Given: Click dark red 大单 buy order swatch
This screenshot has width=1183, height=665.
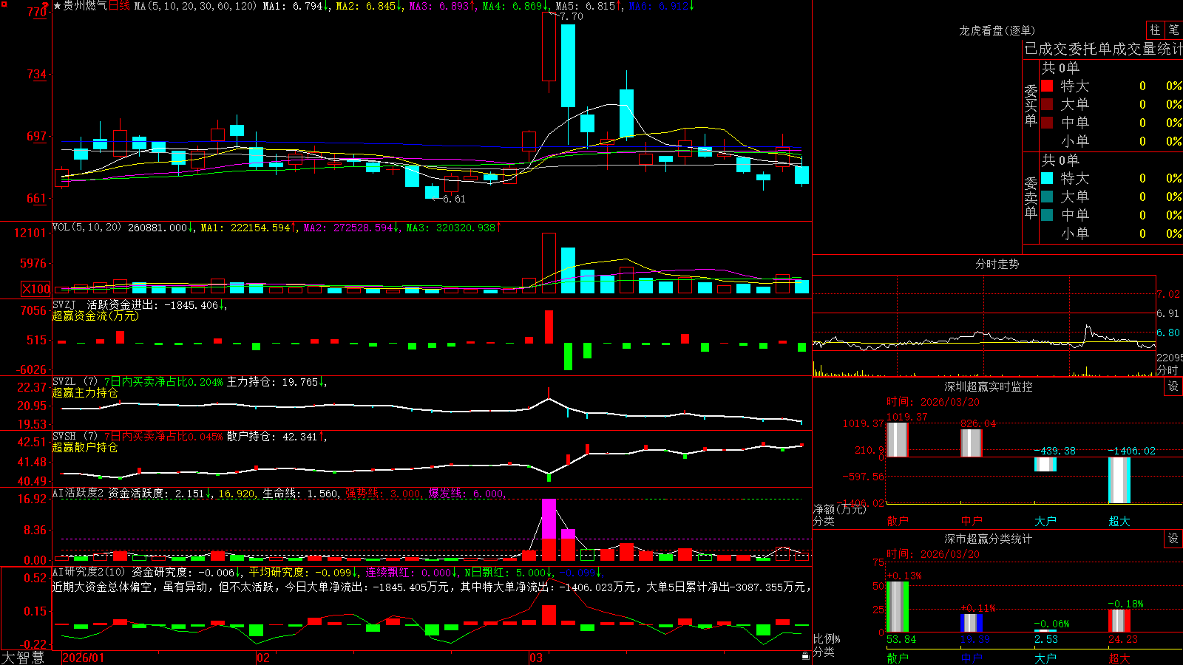Looking at the screenshot, I should 1047,104.
